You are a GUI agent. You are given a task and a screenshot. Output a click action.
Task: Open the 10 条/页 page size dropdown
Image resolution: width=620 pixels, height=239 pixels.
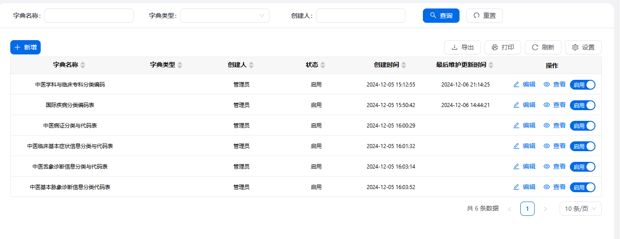581,209
